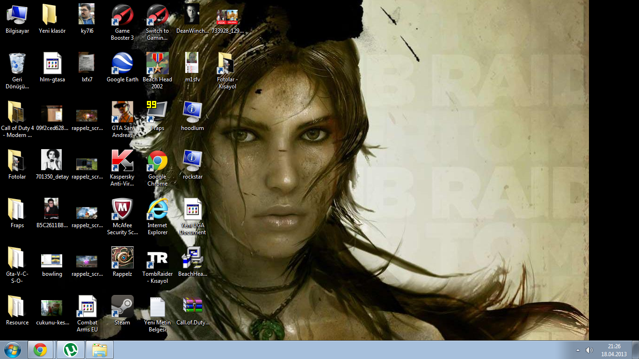Select the 701350_detay image file
This screenshot has height=359, width=639.
[x=52, y=165]
